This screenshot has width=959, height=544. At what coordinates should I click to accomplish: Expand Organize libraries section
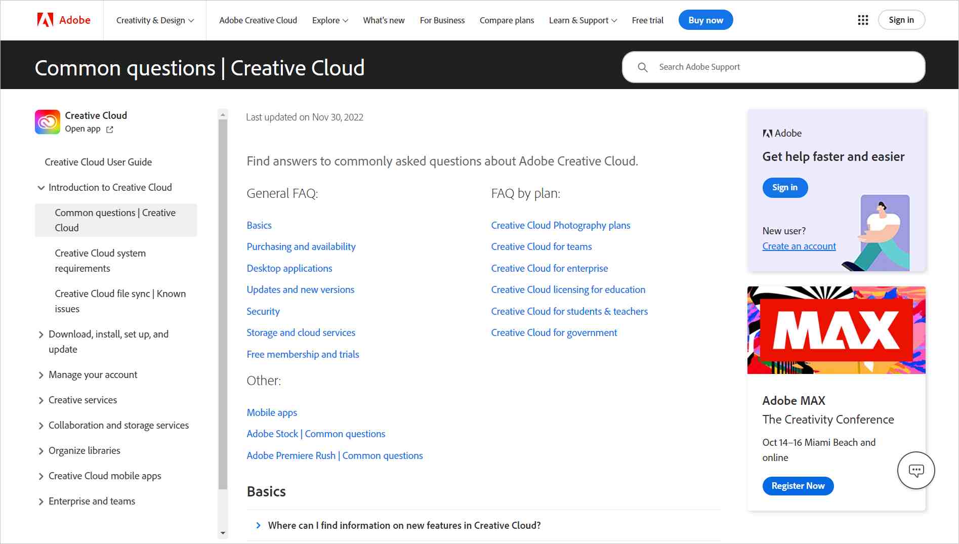tap(41, 451)
